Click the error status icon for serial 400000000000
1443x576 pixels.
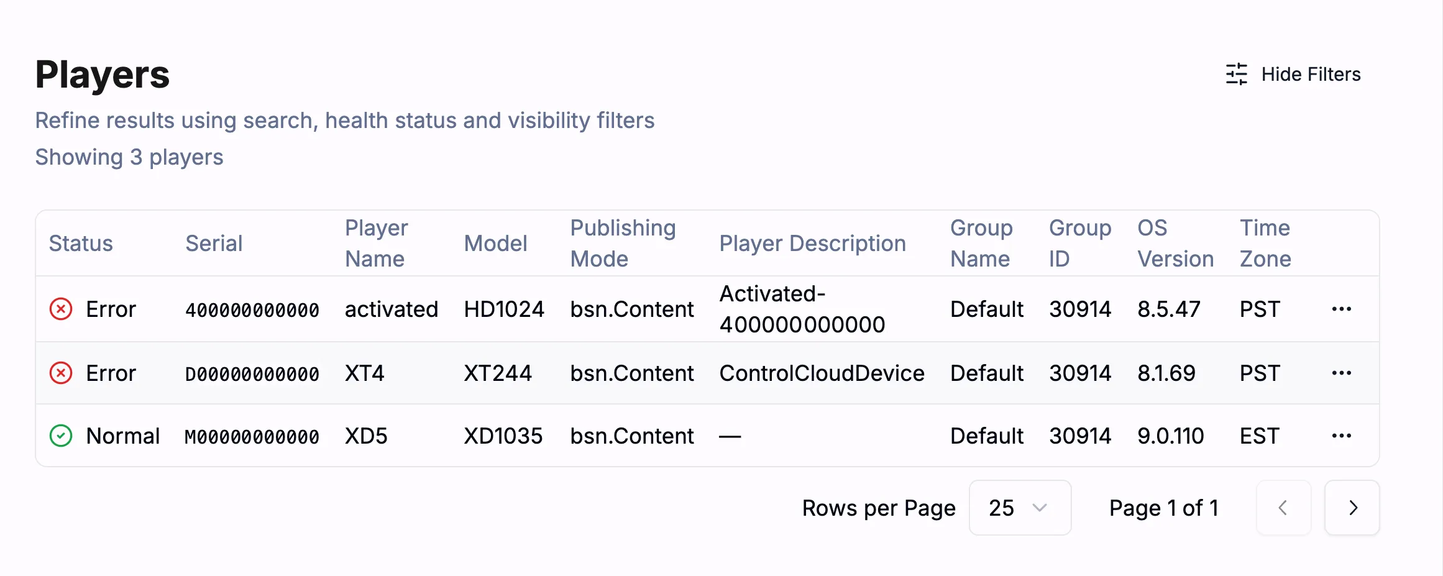61,309
